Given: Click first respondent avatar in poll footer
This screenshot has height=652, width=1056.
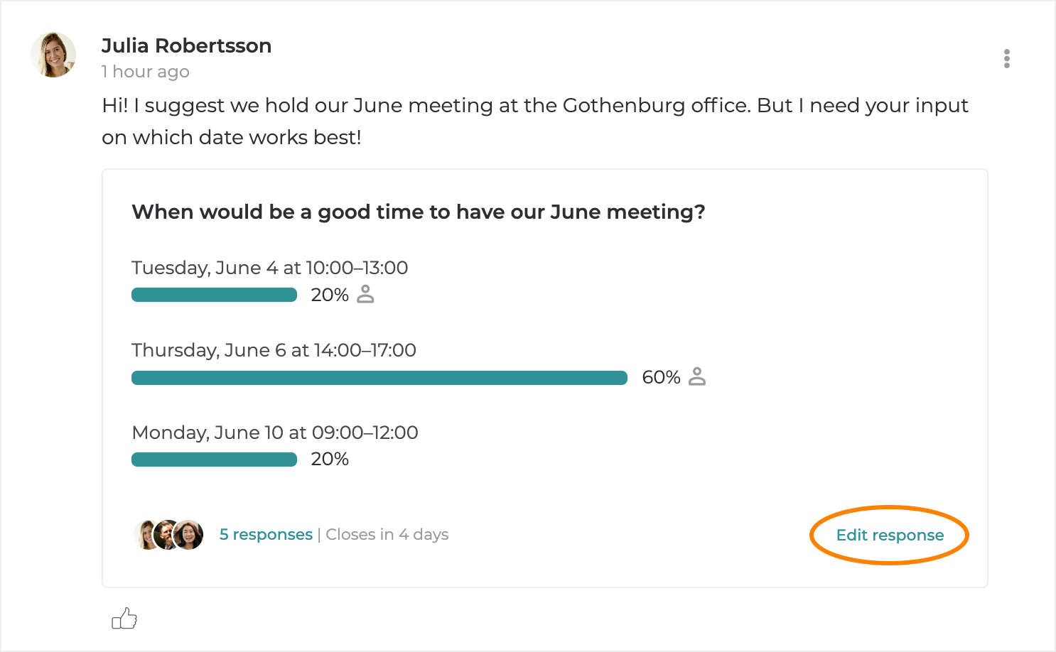Looking at the screenshot, I should click(144, 535).
